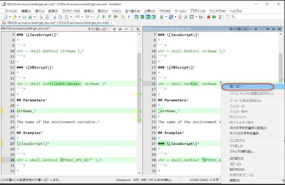Go to previous change in right pane
Viewport: 285px width, 185px height.
pyautogui.click(x=261, y=29)
